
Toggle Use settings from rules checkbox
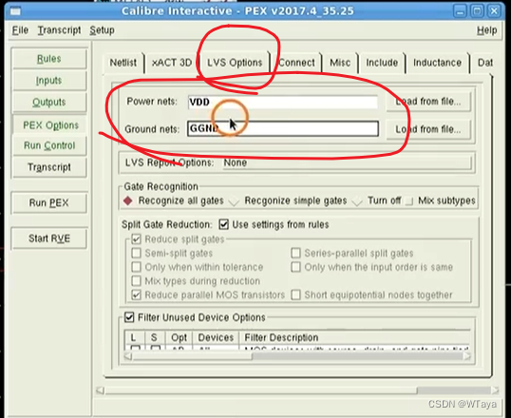click(224, 224)
